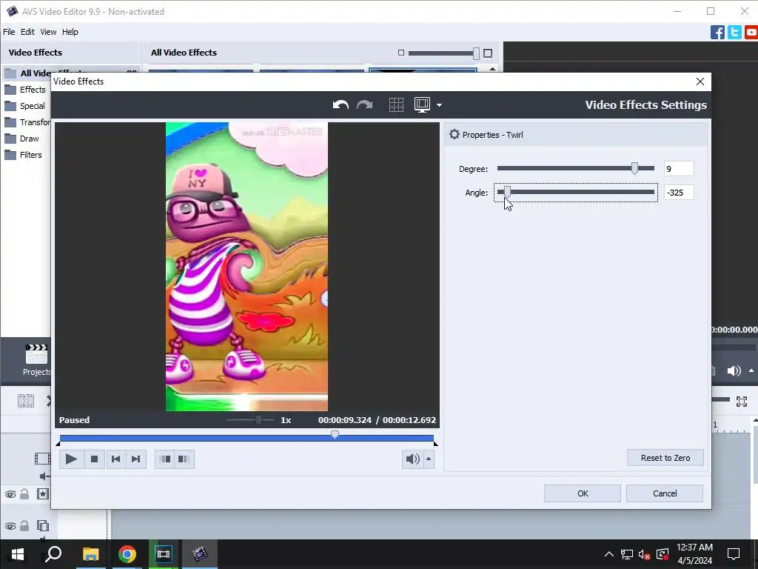Play the preview in Video Effects dialog
The height and width of the screenshot is (569, 758).
(x=71, y=459)
